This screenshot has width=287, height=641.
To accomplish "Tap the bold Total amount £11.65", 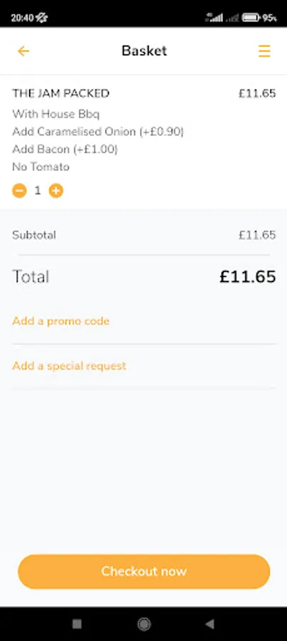I will point(248,277).
